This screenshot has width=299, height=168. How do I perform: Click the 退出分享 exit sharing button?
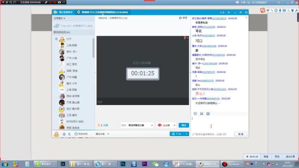[290, 156]
